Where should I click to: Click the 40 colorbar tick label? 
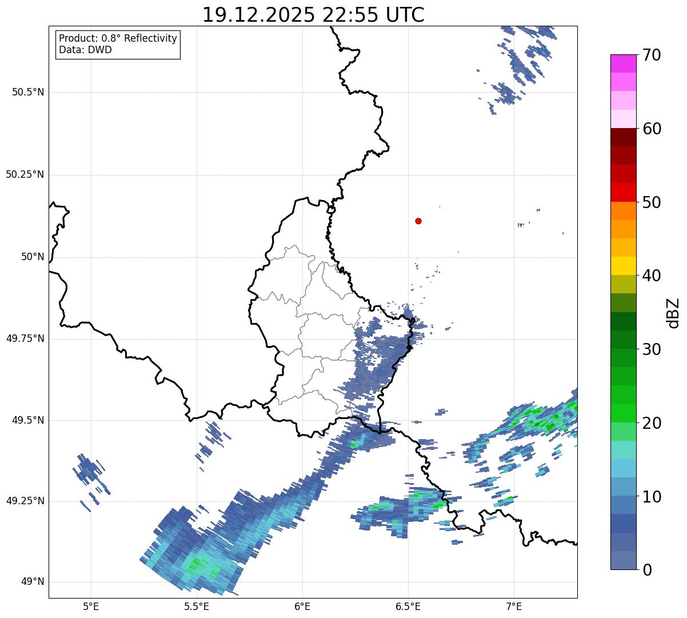tap(652, 276)
